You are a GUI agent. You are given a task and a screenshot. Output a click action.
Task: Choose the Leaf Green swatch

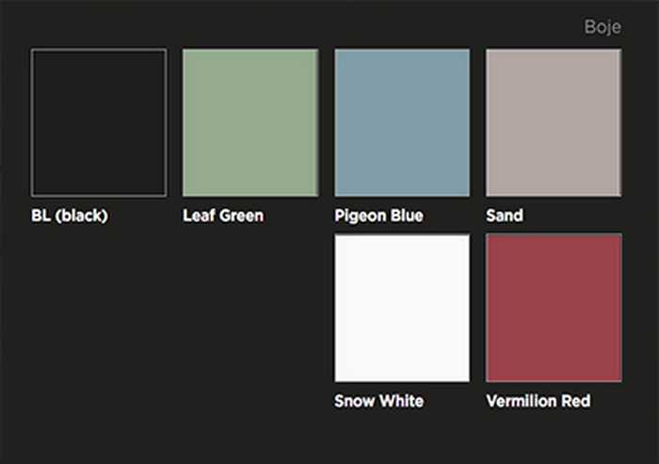pos(250,122)
